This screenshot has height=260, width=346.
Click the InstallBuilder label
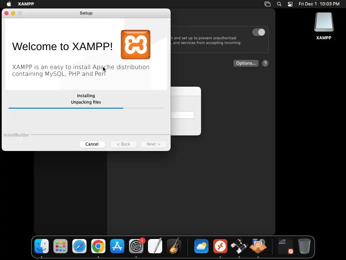pos(16,135)
